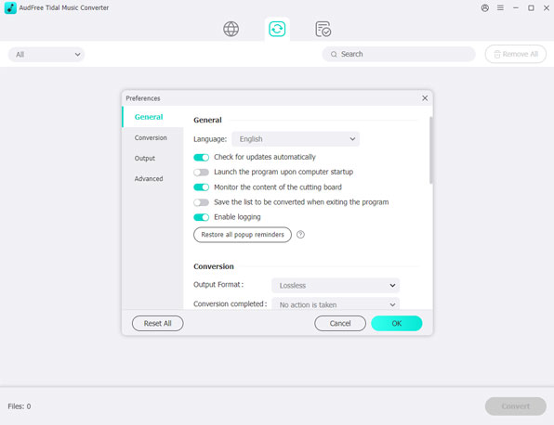Minimize the AudFree window
Viewport: 554px width, 425px height.
pyautogui.click(x=516, y=7)
